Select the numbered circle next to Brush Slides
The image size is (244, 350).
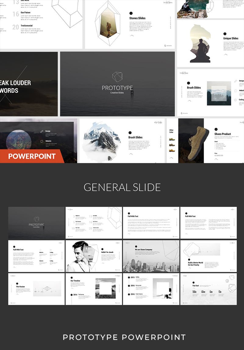(188, 83)
